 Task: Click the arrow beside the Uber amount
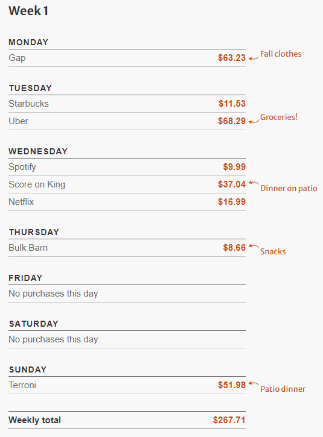click(254, 121)
